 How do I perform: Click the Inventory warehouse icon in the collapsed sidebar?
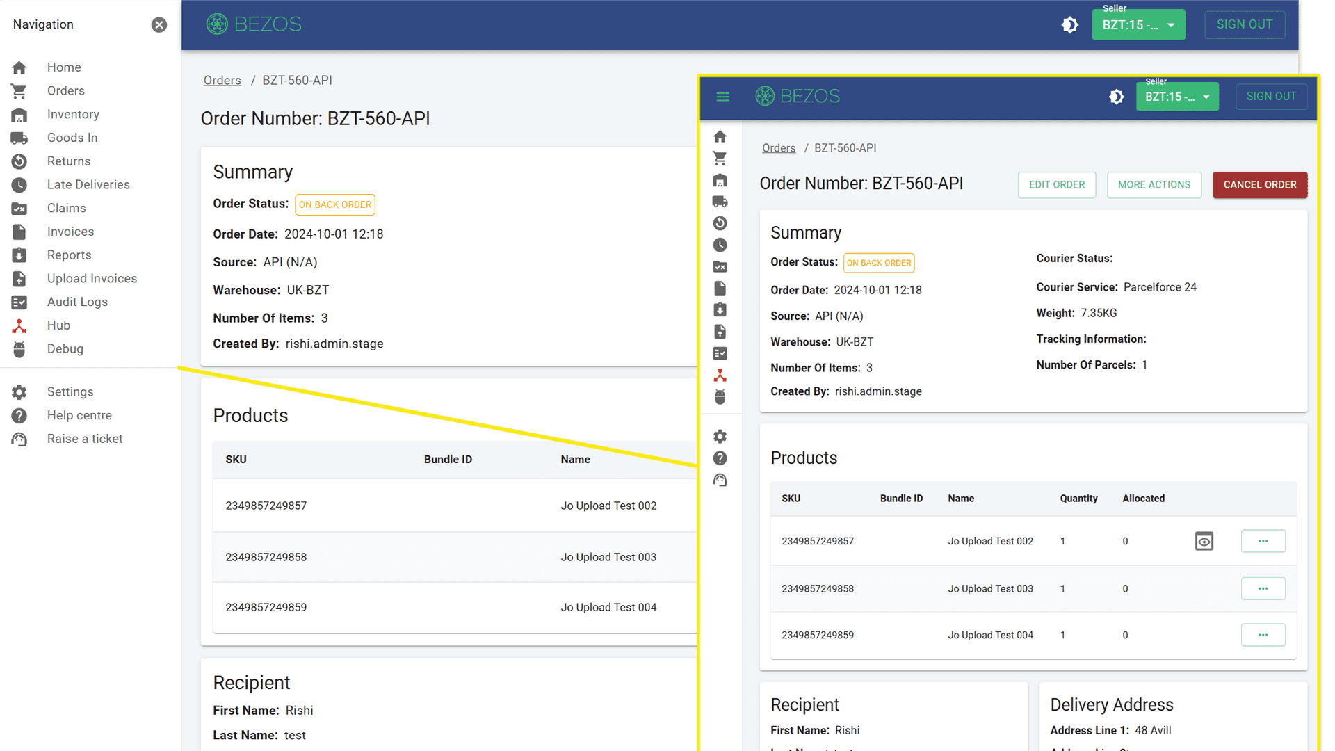720,180
